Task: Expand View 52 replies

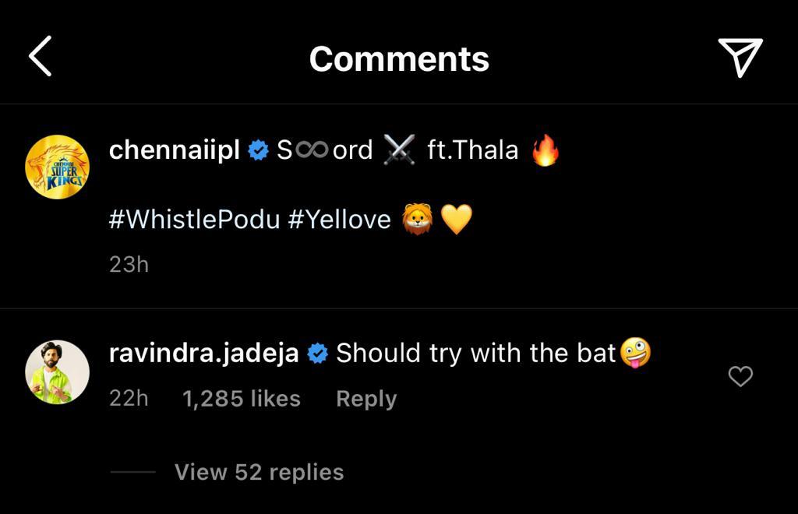Action: click(259, 472)
